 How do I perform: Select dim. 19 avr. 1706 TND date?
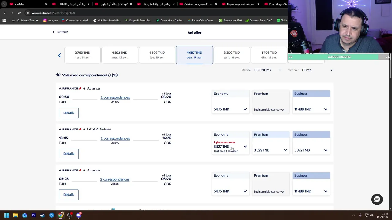pyautogui.click(x=269, y=55)
